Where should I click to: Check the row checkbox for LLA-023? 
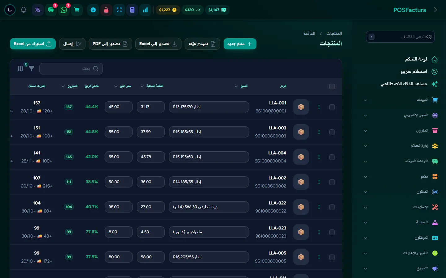pyautogui.click(x=332, y=232)
